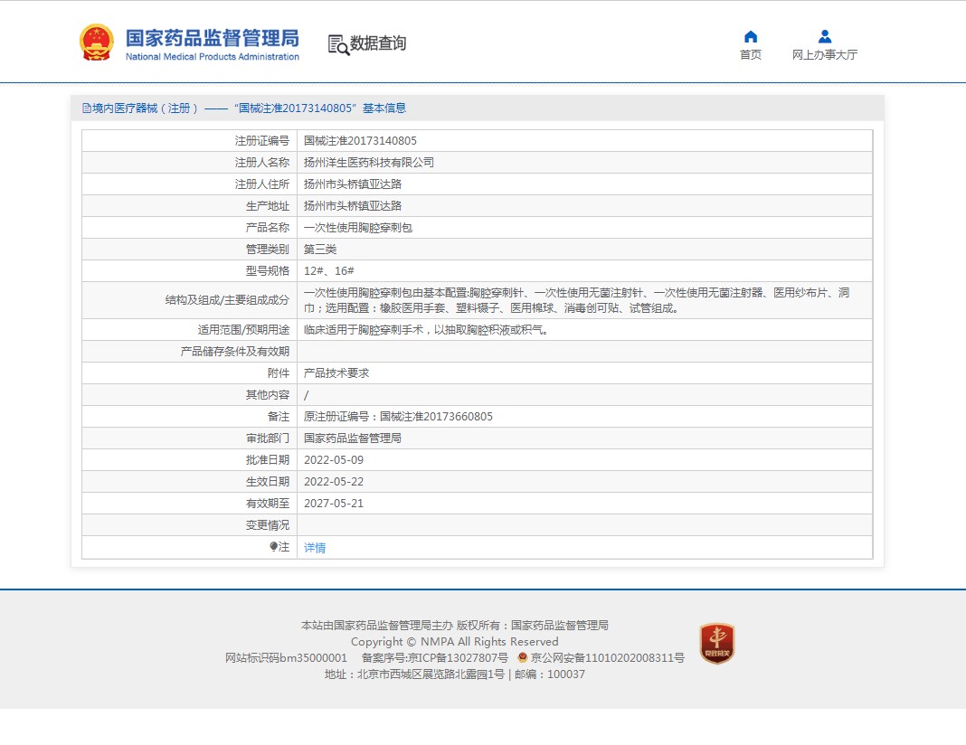Screen dimensions: 966x745
Task: Click the lightbulb icon next to 注
Action: click(273, 547)
